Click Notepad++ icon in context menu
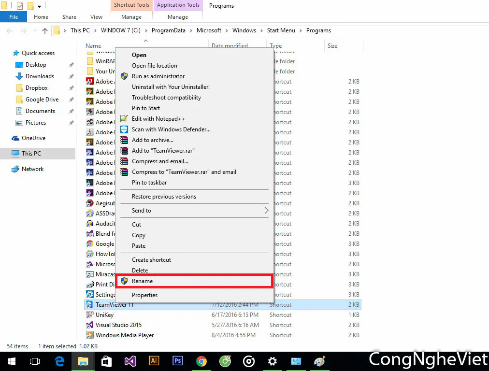Image resolution: width=489 pixels, height=371 pixels. pos(124,118)
